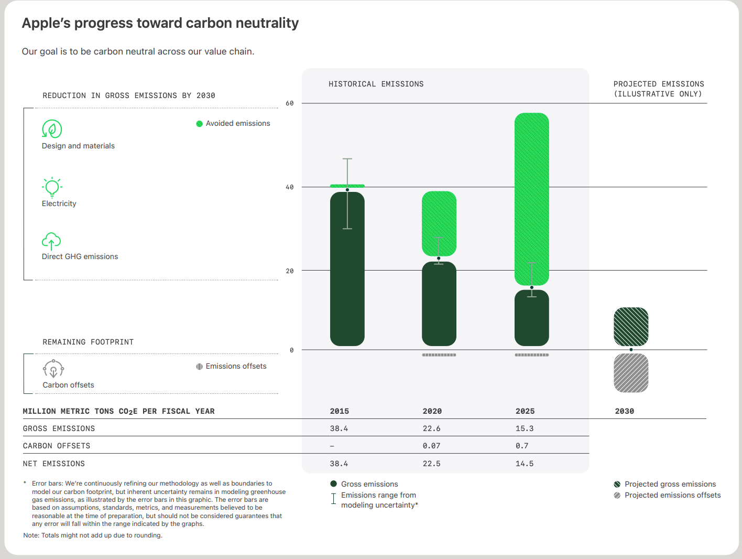Click the "PROJECTED EMISSIONS (ILLUSTRATIVE ONLY)" heading

[659, 89]
